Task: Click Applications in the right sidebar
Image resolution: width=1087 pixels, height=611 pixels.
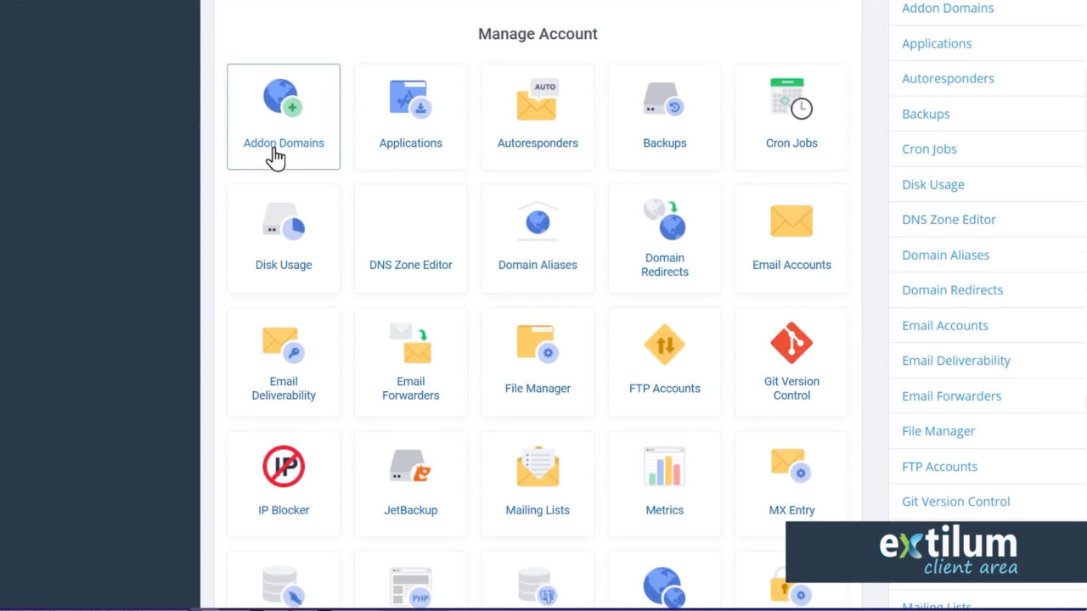Action: pos(937,42)
